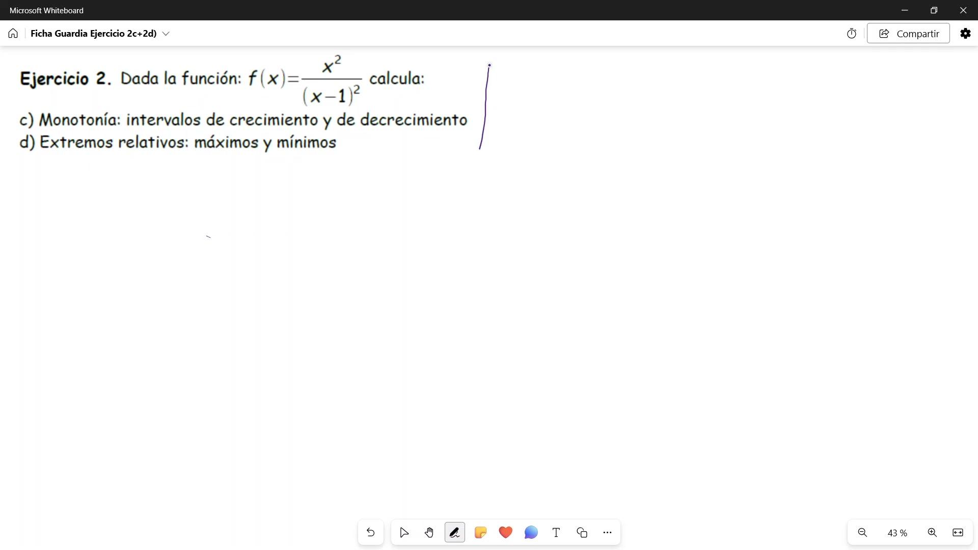Click the Compartir share button
Image resolution: width=978 pixels, height=550 pixels.
(908, 34)
